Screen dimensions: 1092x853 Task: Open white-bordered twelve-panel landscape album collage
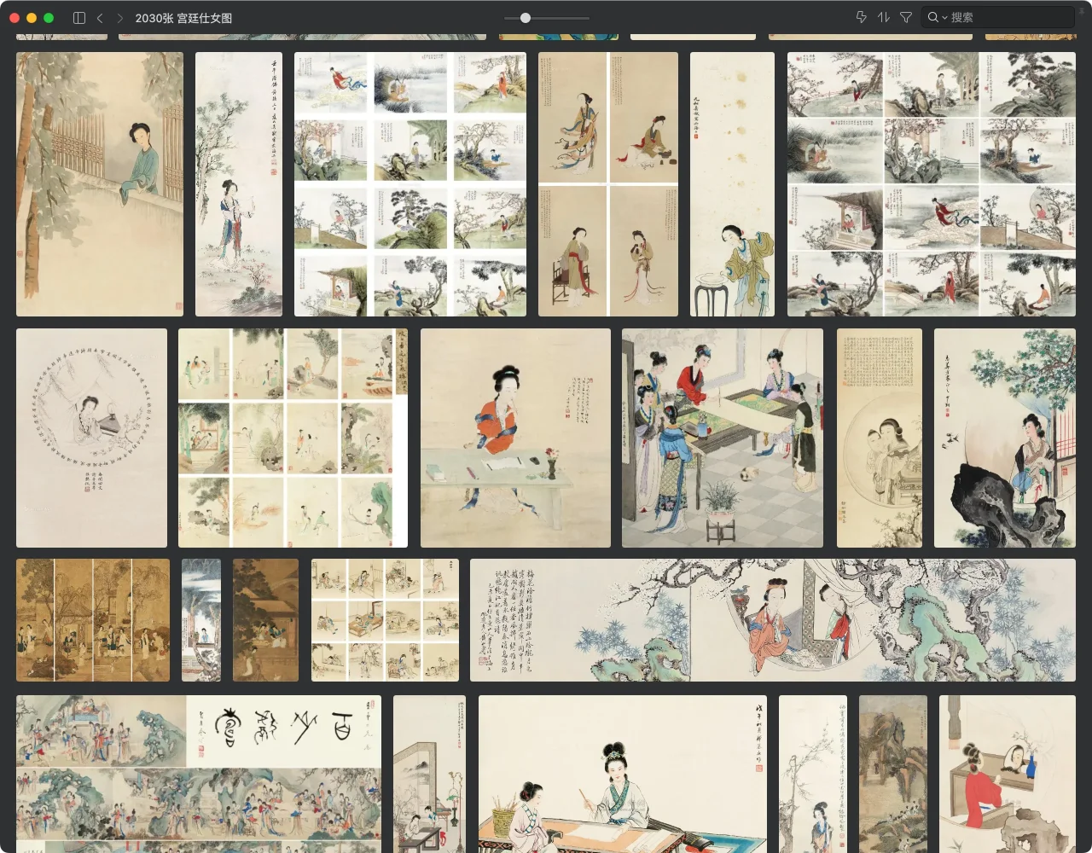coord(410,184)
